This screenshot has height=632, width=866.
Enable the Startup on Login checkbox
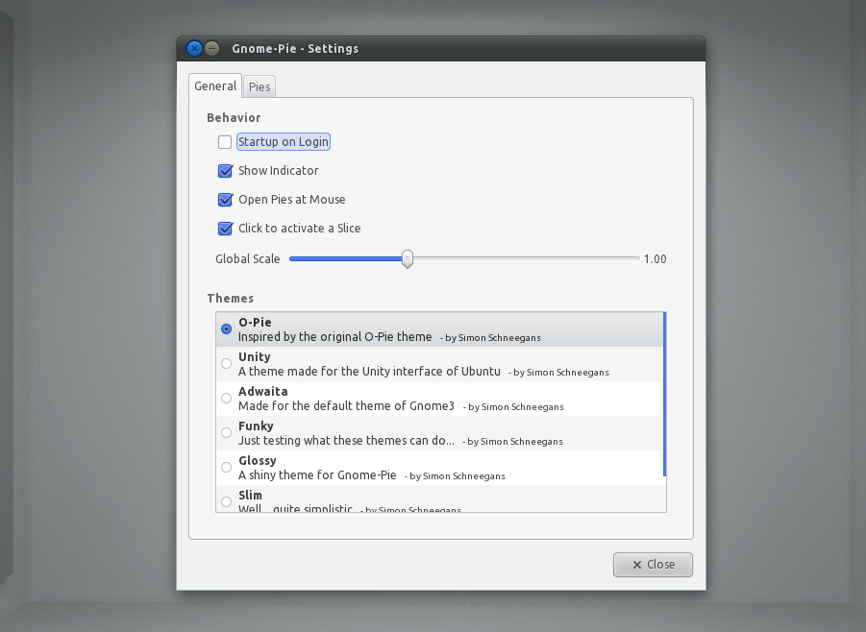point(225,142)
